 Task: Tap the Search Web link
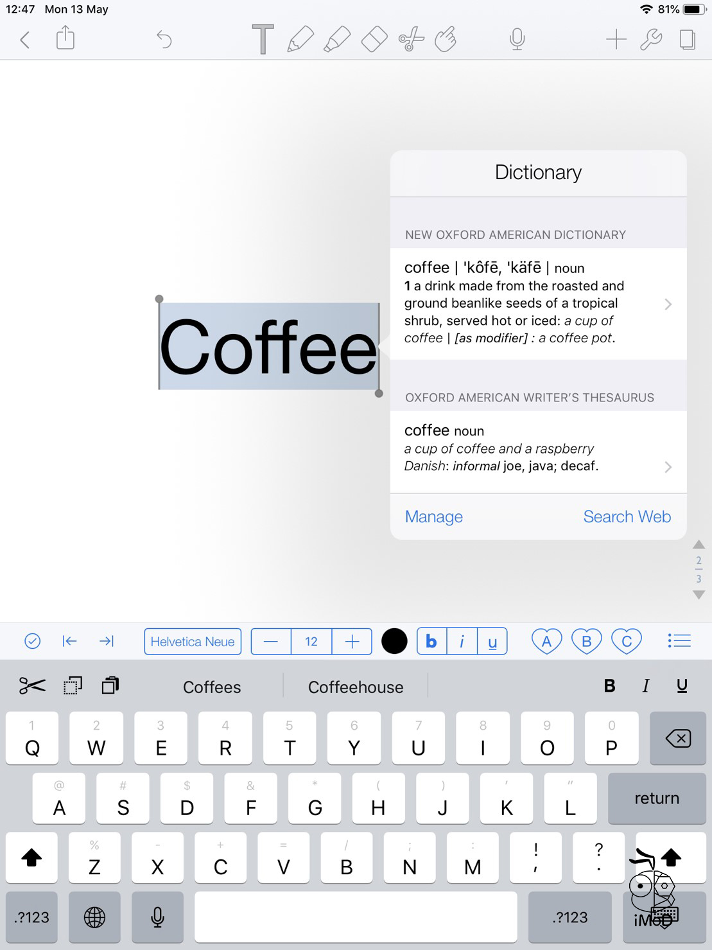[627, 517]
